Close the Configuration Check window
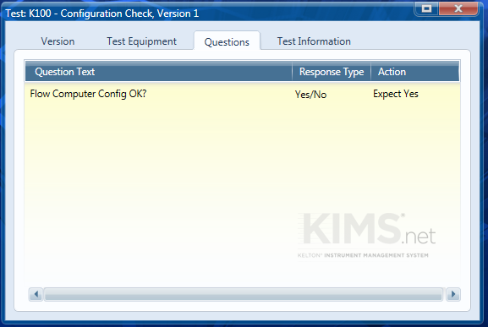 point(458,8)
